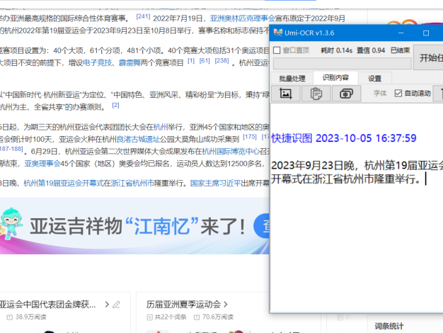Follow the 亚奥理事会 link
Screen dimensions: 443x333
[42, 164]
